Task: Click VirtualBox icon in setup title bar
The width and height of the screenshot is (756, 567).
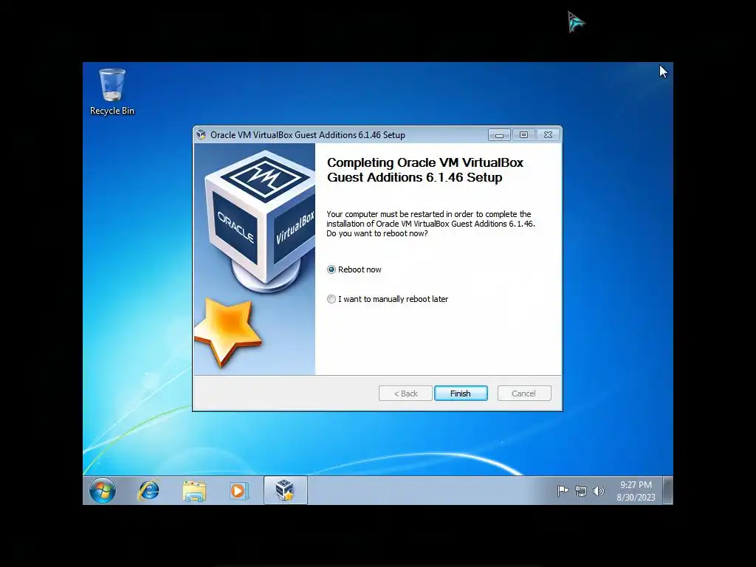Action: pyautogui.click(x=201, y=135)
